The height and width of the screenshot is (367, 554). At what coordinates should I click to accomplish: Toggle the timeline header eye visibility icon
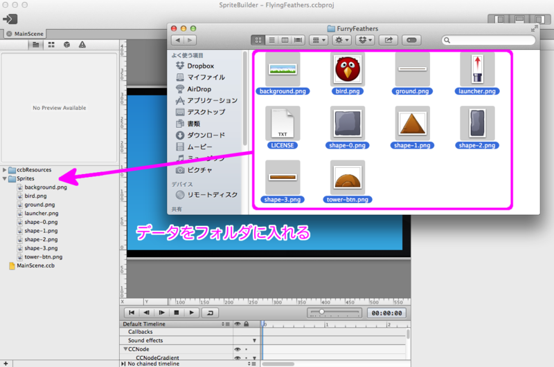238,324
